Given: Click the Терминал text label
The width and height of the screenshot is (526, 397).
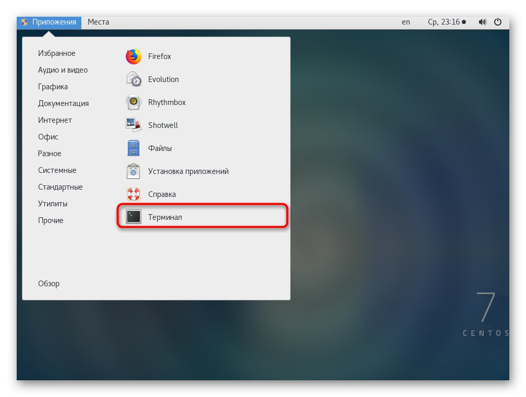Looking at the screenshot, I should (165, 217).
